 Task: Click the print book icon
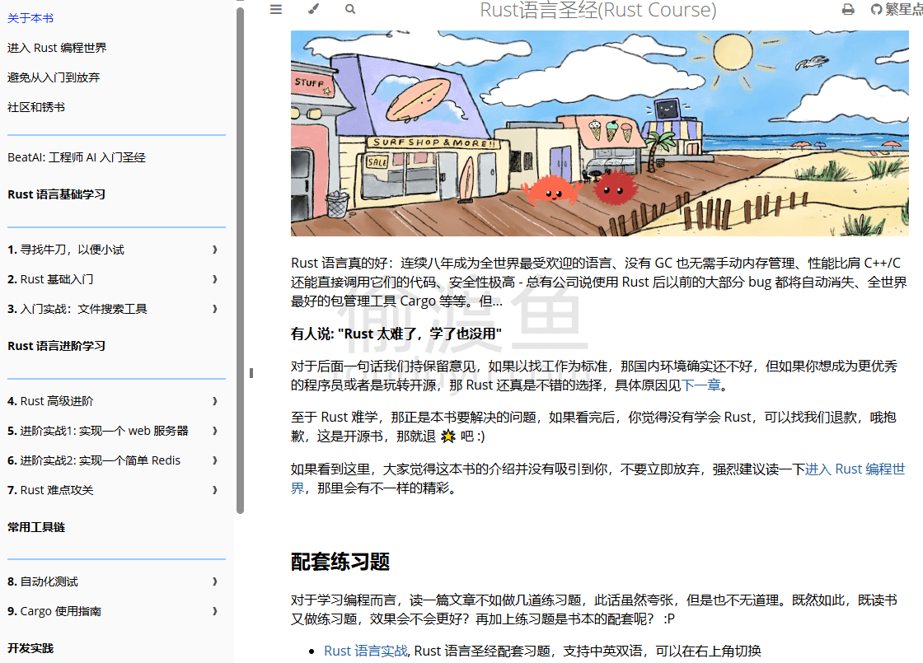(x=848, y=9)
